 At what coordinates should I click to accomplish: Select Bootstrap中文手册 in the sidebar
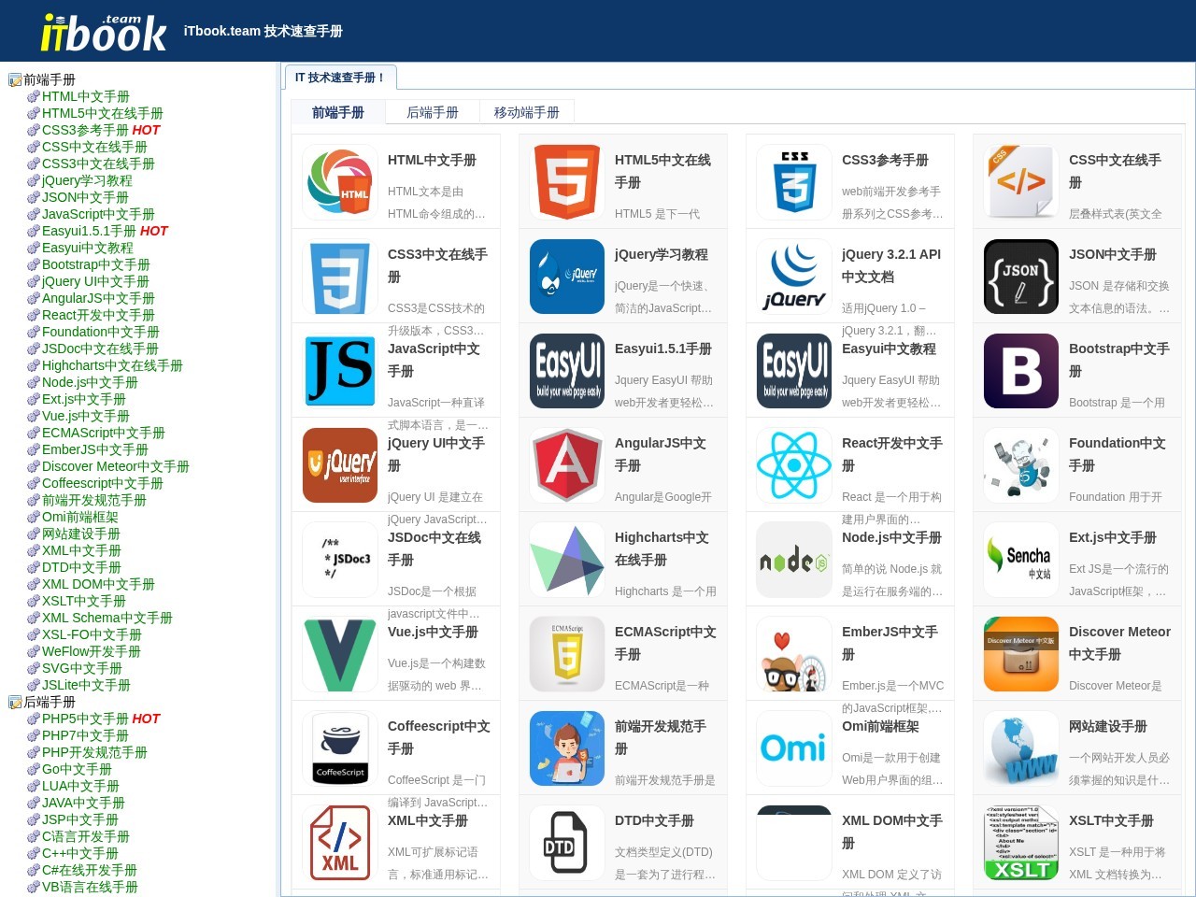[96, 264]
